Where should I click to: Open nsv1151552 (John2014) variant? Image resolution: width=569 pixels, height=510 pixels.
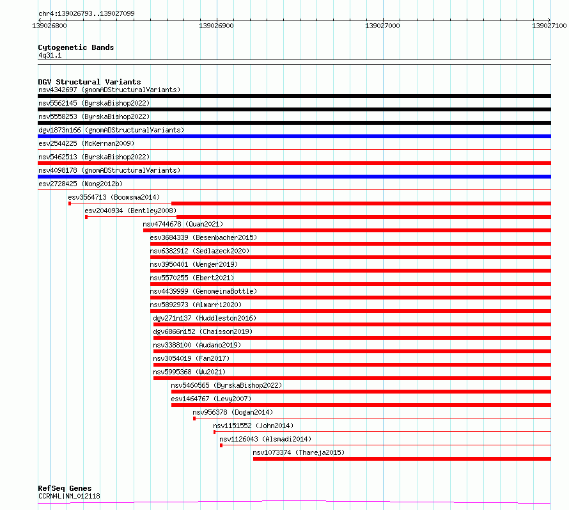point(253,426)
